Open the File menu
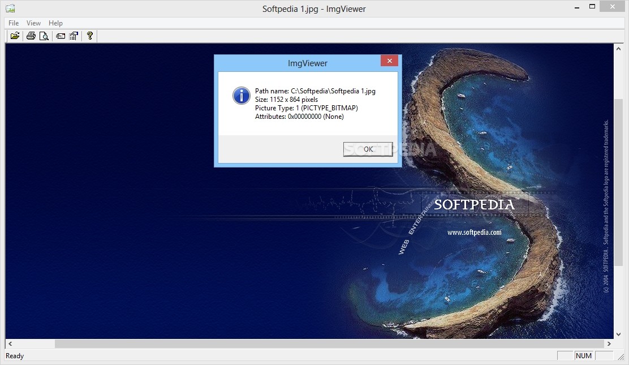Viewport: 629px width, 365px height. (14, 23)
